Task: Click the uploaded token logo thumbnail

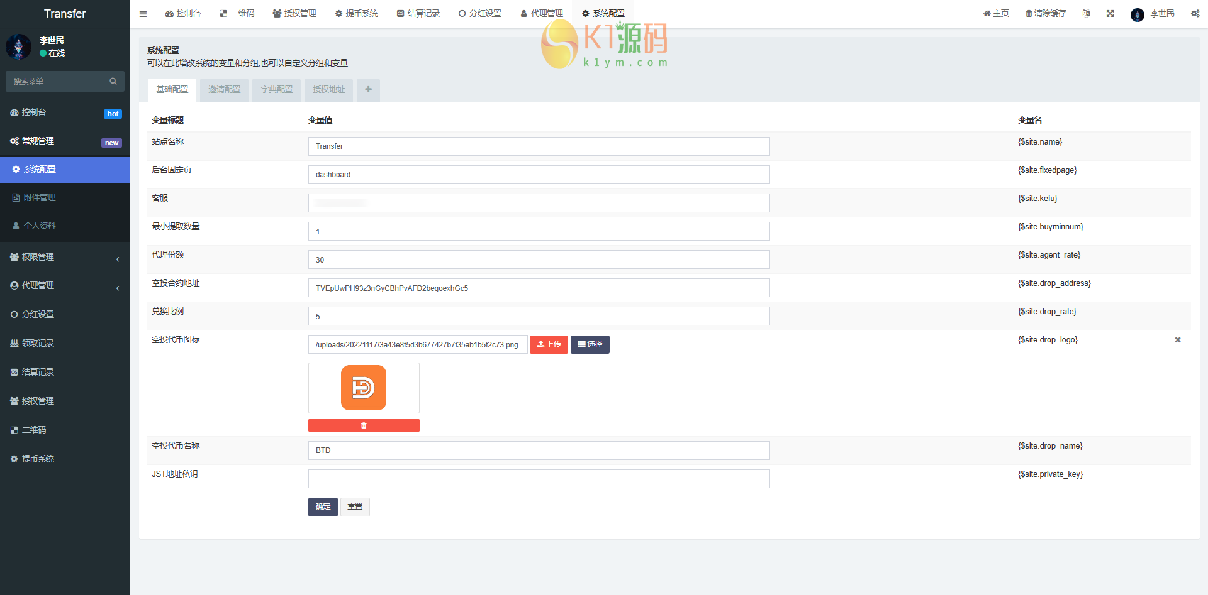Action: pyautogui.click(x=364, y=388)
